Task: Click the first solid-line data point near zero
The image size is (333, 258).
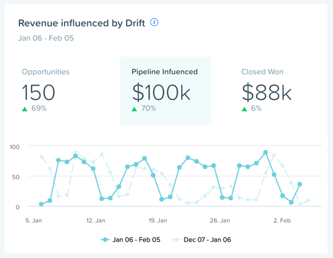Action: click(x=41, y=204)
